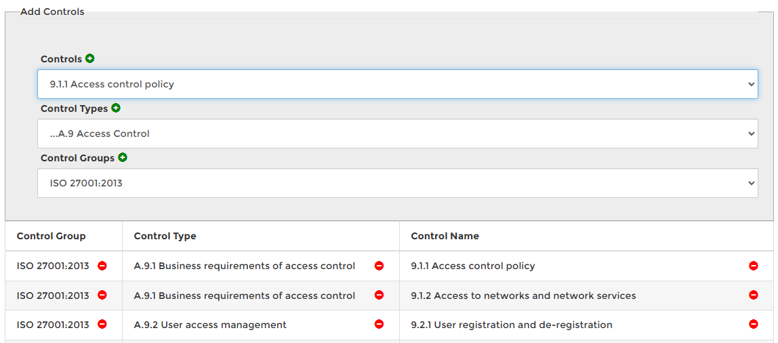
Task: Click the green plus icon beside Controls
Action: coord(90,59)
